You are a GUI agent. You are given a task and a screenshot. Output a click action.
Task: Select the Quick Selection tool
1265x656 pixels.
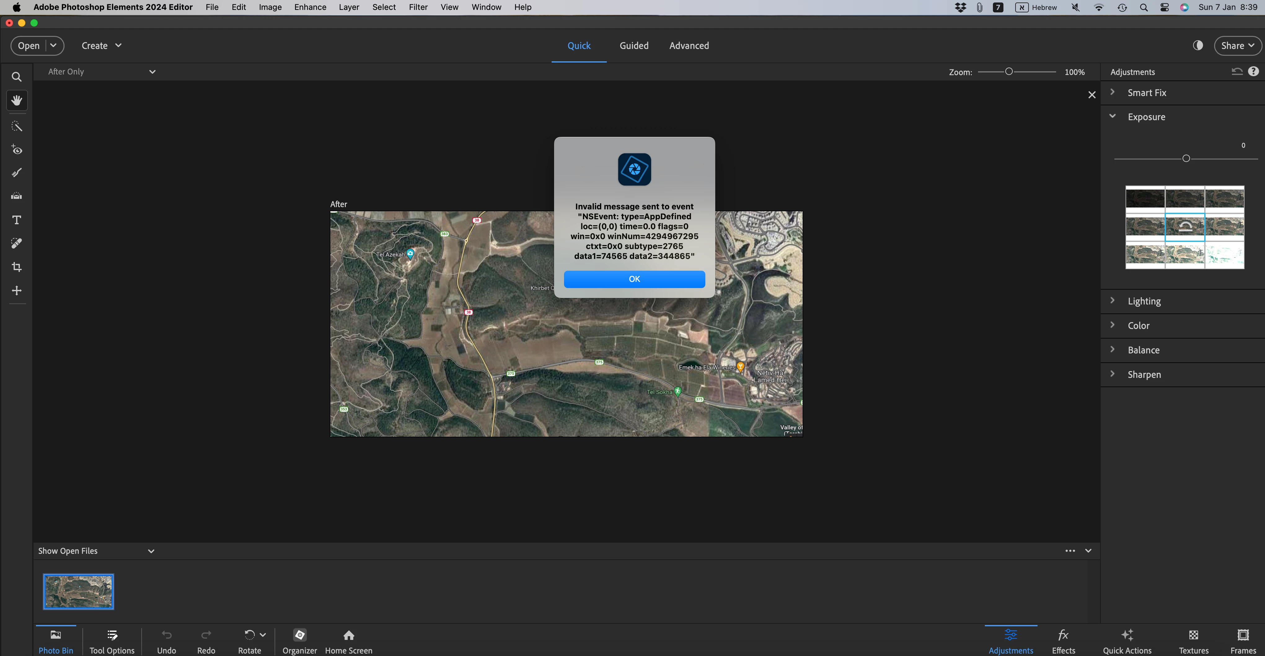[x=17, y=126]
